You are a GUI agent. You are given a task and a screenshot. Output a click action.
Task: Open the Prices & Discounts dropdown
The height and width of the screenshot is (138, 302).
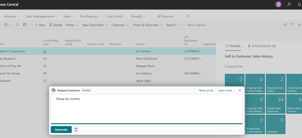click(x=147, y=25)
